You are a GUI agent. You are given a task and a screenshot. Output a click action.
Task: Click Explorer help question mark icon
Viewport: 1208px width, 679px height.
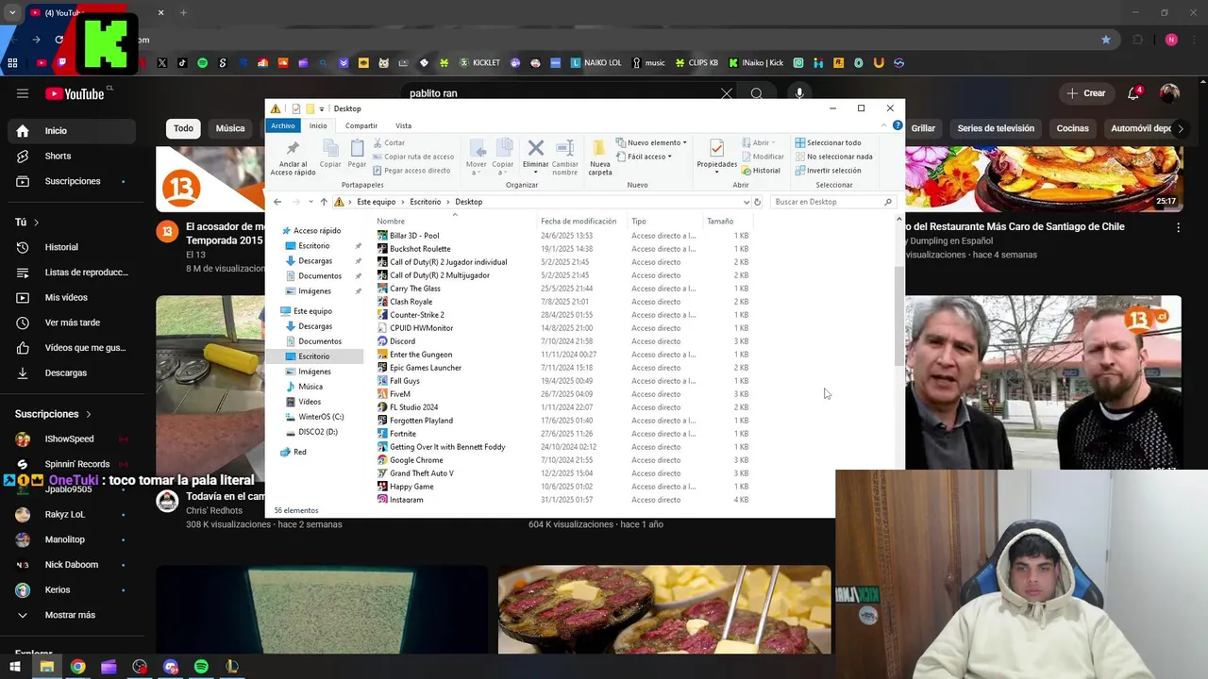[898, 125]
